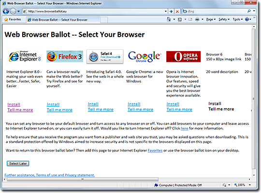Image resolution: width=261 pixels, height=193 pixels.
Task: Click the Internet Explorer 8 logo
Action: pos(25,56)
